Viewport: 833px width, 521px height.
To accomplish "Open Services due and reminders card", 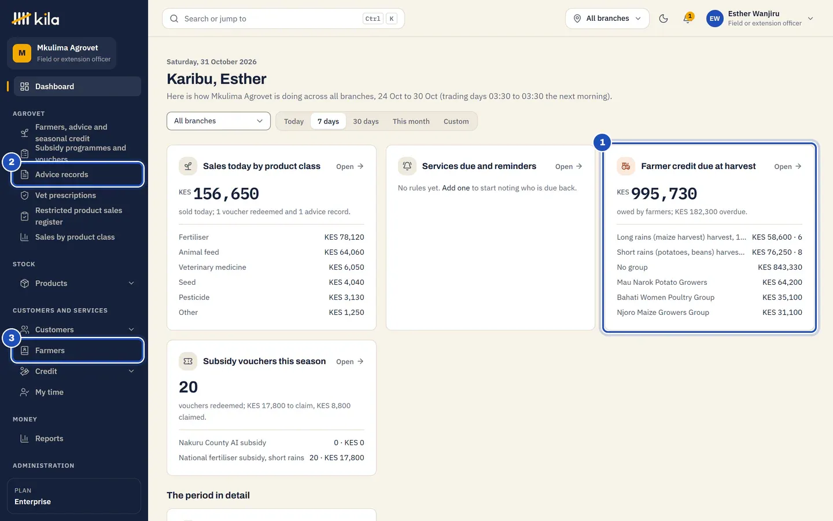I will [569, 166].
